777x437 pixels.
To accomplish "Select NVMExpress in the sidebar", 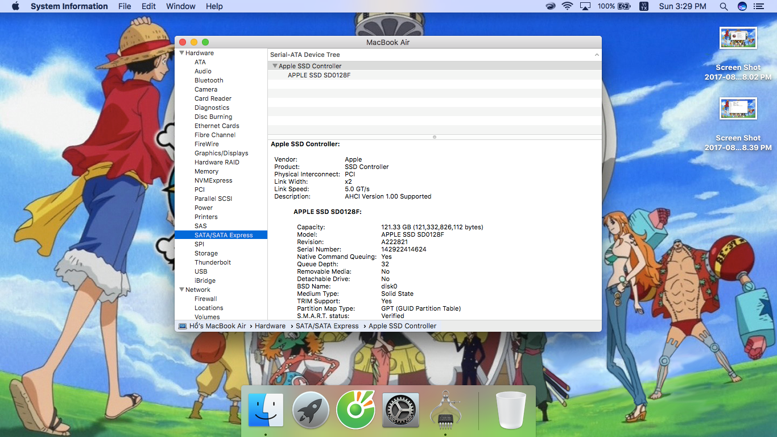I will click(213, 180).
